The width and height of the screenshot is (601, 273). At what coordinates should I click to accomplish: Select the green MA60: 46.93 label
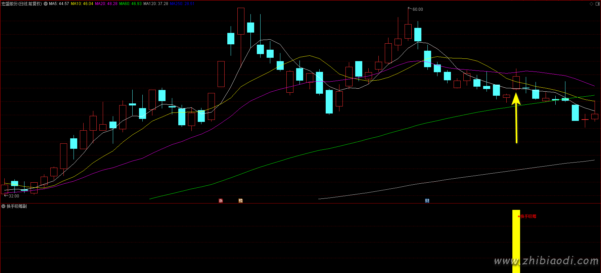[130, 4]
